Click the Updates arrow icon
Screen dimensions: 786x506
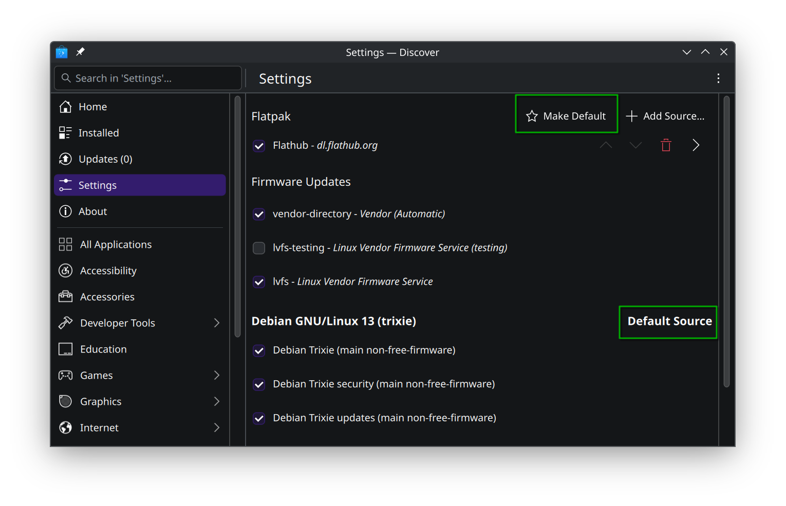pos(65,159)
